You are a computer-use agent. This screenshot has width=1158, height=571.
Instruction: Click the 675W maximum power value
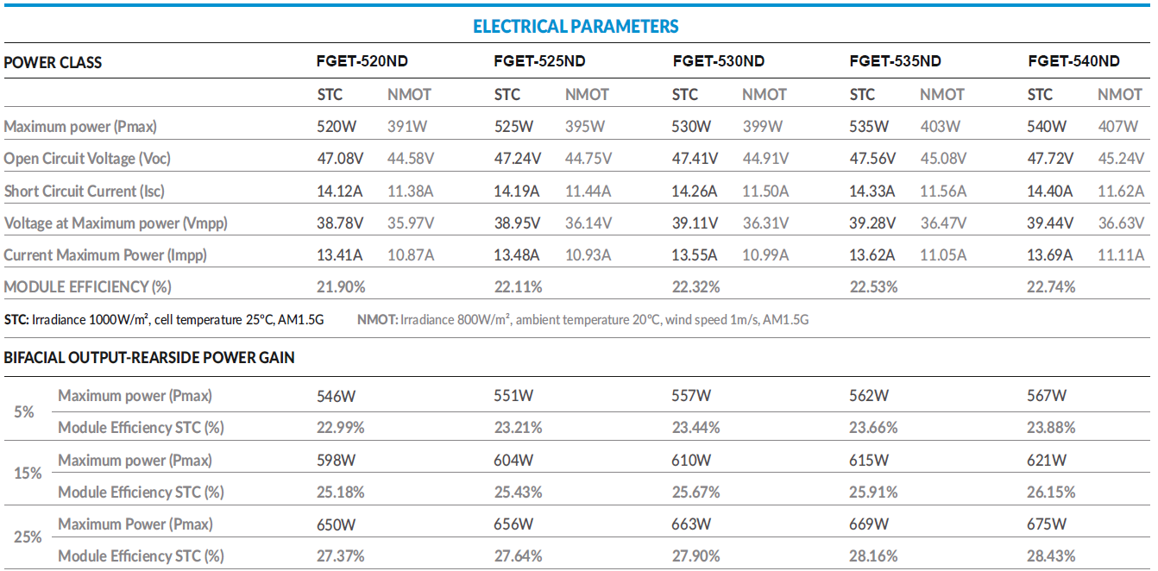coord(1047,524)
